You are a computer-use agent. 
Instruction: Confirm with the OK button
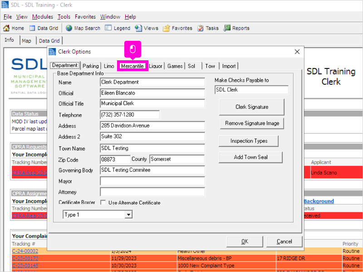pyautogui.click(x=245, y=242)
